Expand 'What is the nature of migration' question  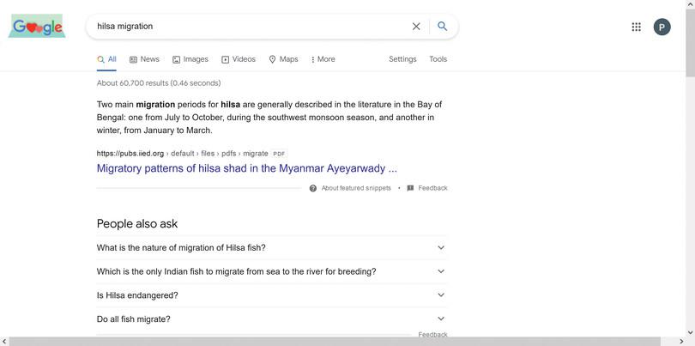(272, 247)
